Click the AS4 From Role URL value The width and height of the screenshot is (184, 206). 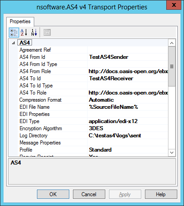128,71
